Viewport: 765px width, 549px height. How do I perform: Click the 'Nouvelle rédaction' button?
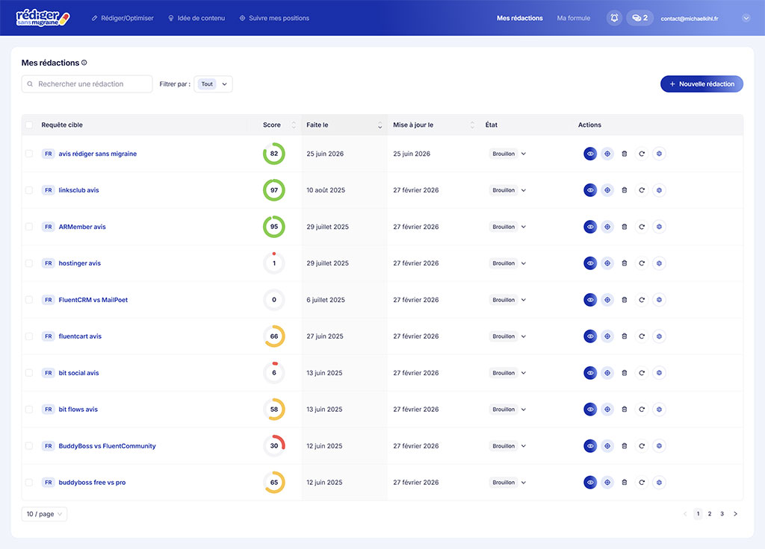(x=701, y=84)
